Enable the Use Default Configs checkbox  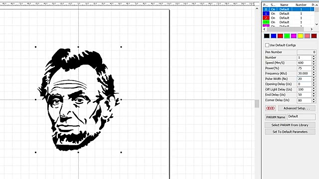tap(267, 45)
